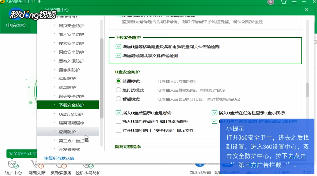The image size is (317, 176).
Task: Click the sidebar list scrollbar
Action: (102, 78)
